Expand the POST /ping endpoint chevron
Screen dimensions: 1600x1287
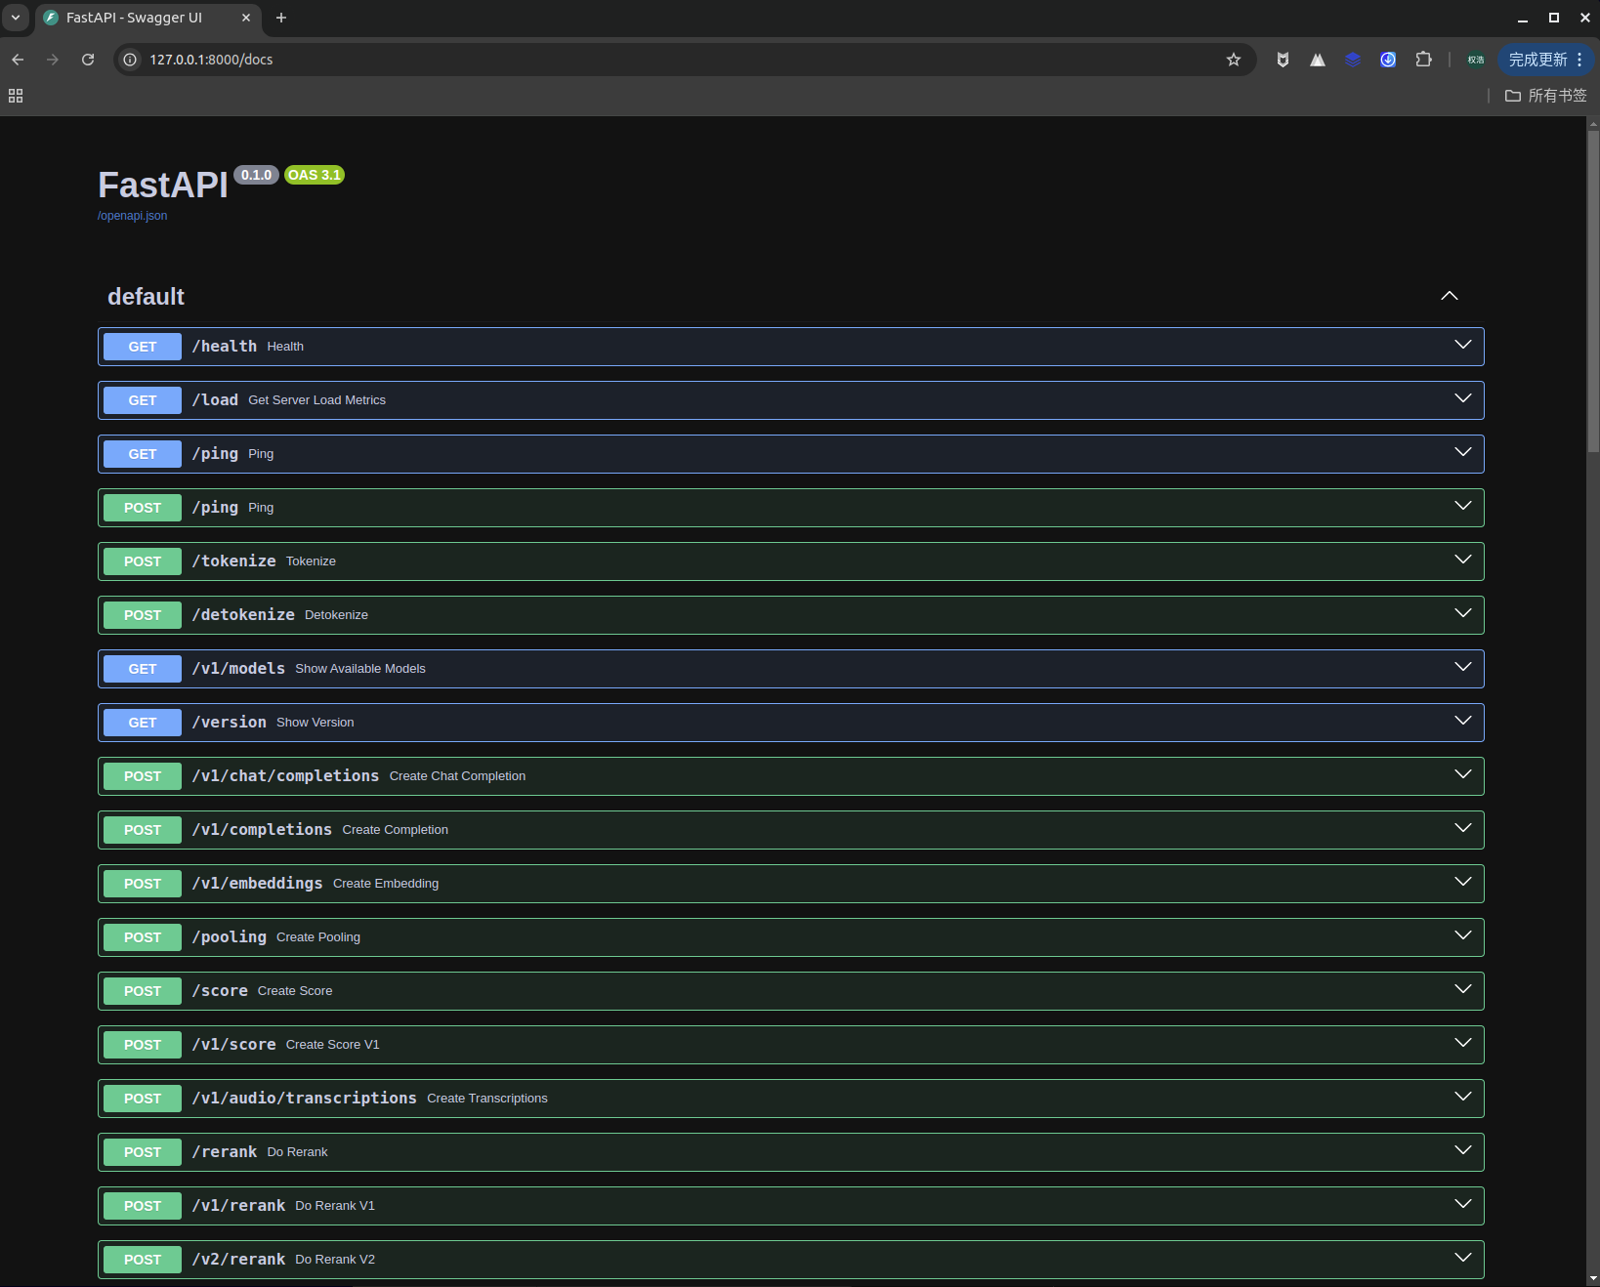tap(1463, 506)
